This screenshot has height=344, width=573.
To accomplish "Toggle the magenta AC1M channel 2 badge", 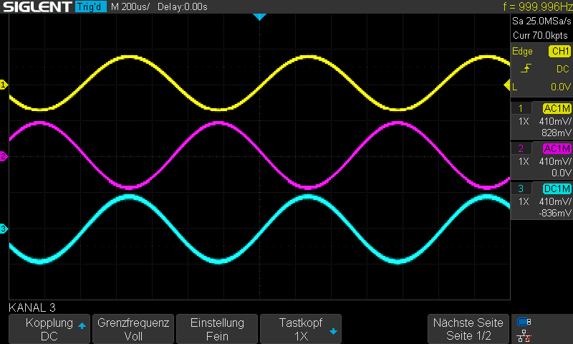I will click(557, 148).
